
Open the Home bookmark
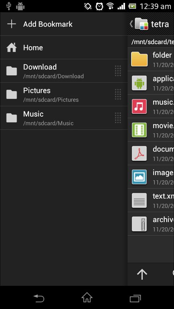click(64, 47)
